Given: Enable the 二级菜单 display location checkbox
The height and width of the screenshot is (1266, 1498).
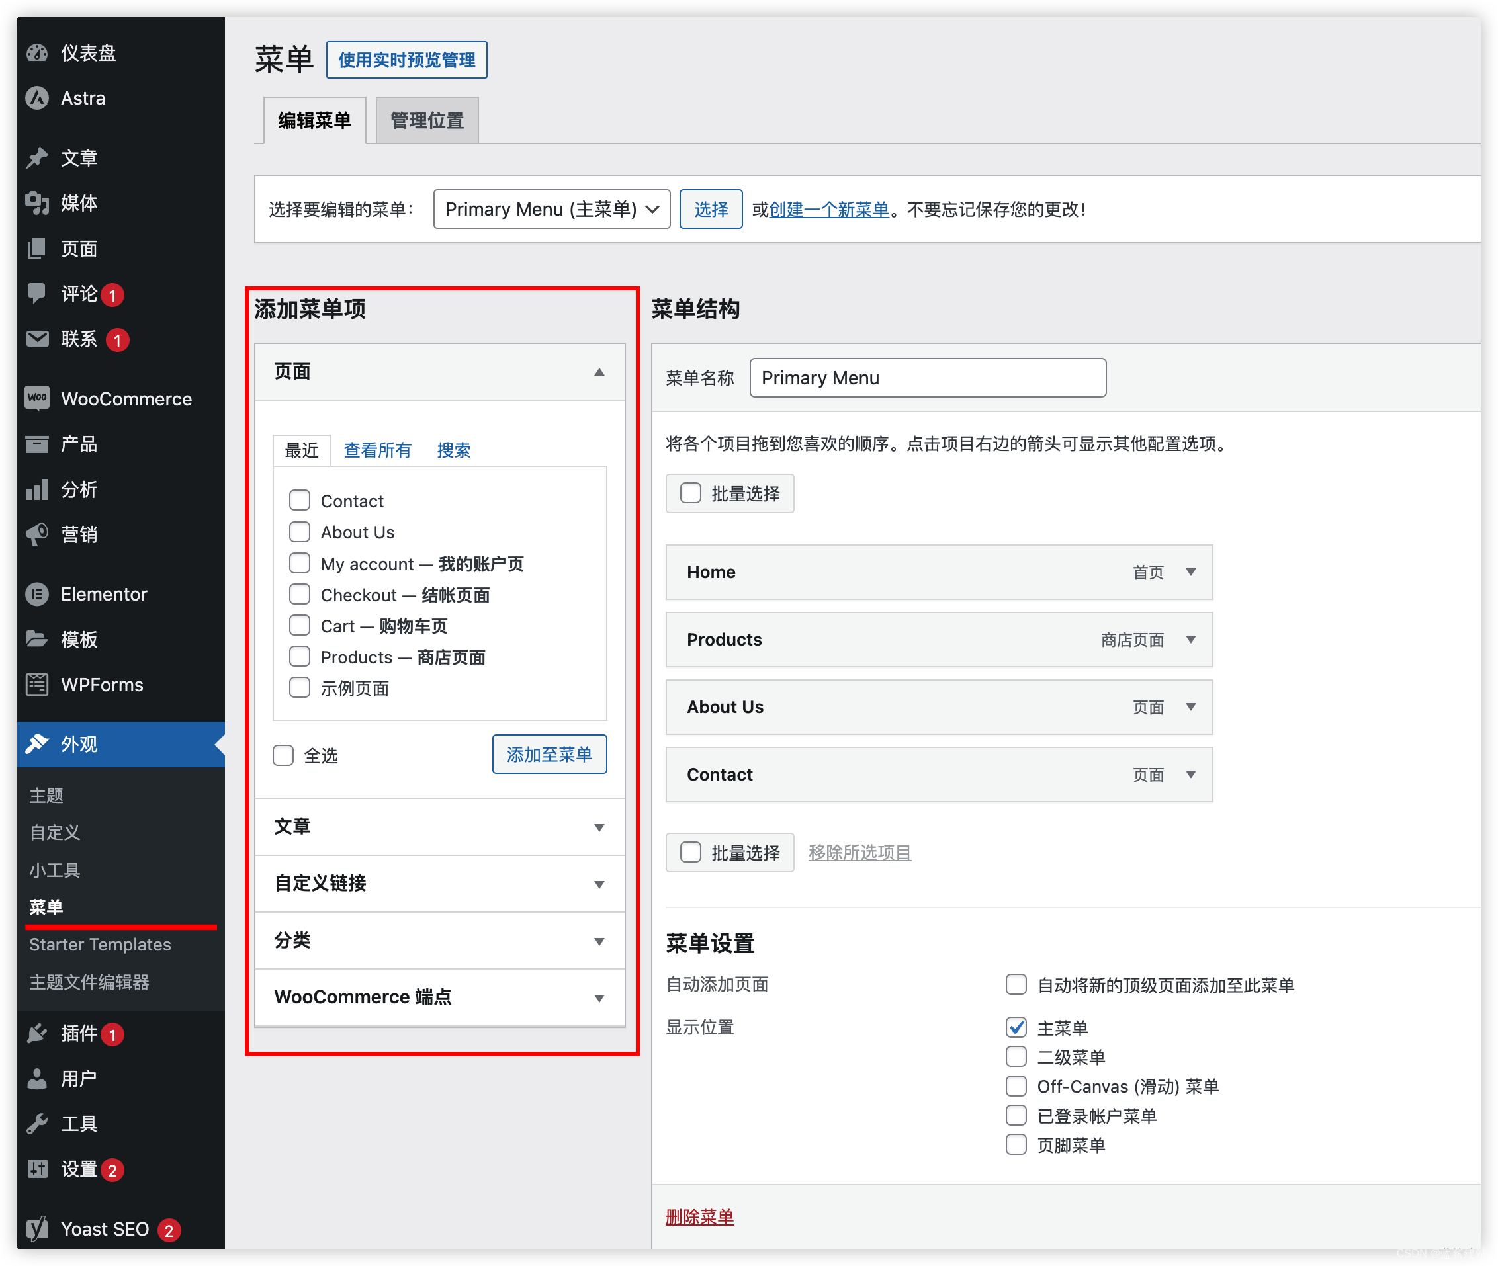Looking at the screenshot, I should [1016, 1056].
